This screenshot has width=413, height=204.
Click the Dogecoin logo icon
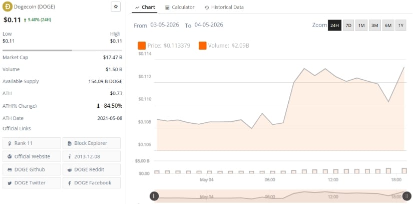(x=7, y=7)
